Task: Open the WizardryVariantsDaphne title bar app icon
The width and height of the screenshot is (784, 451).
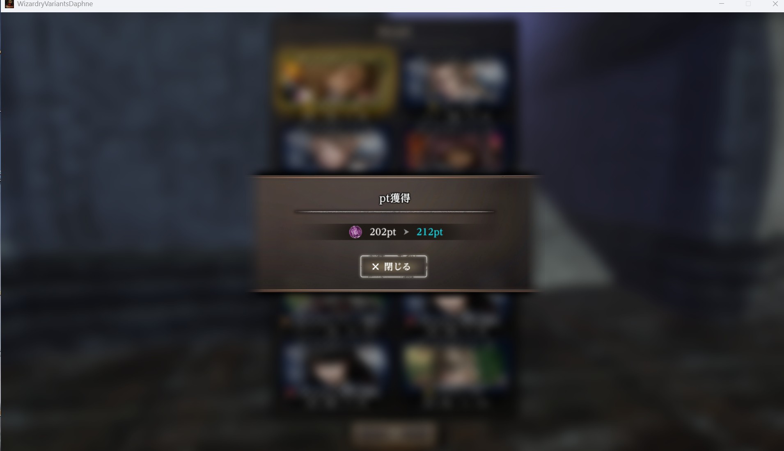Action: 9,4
